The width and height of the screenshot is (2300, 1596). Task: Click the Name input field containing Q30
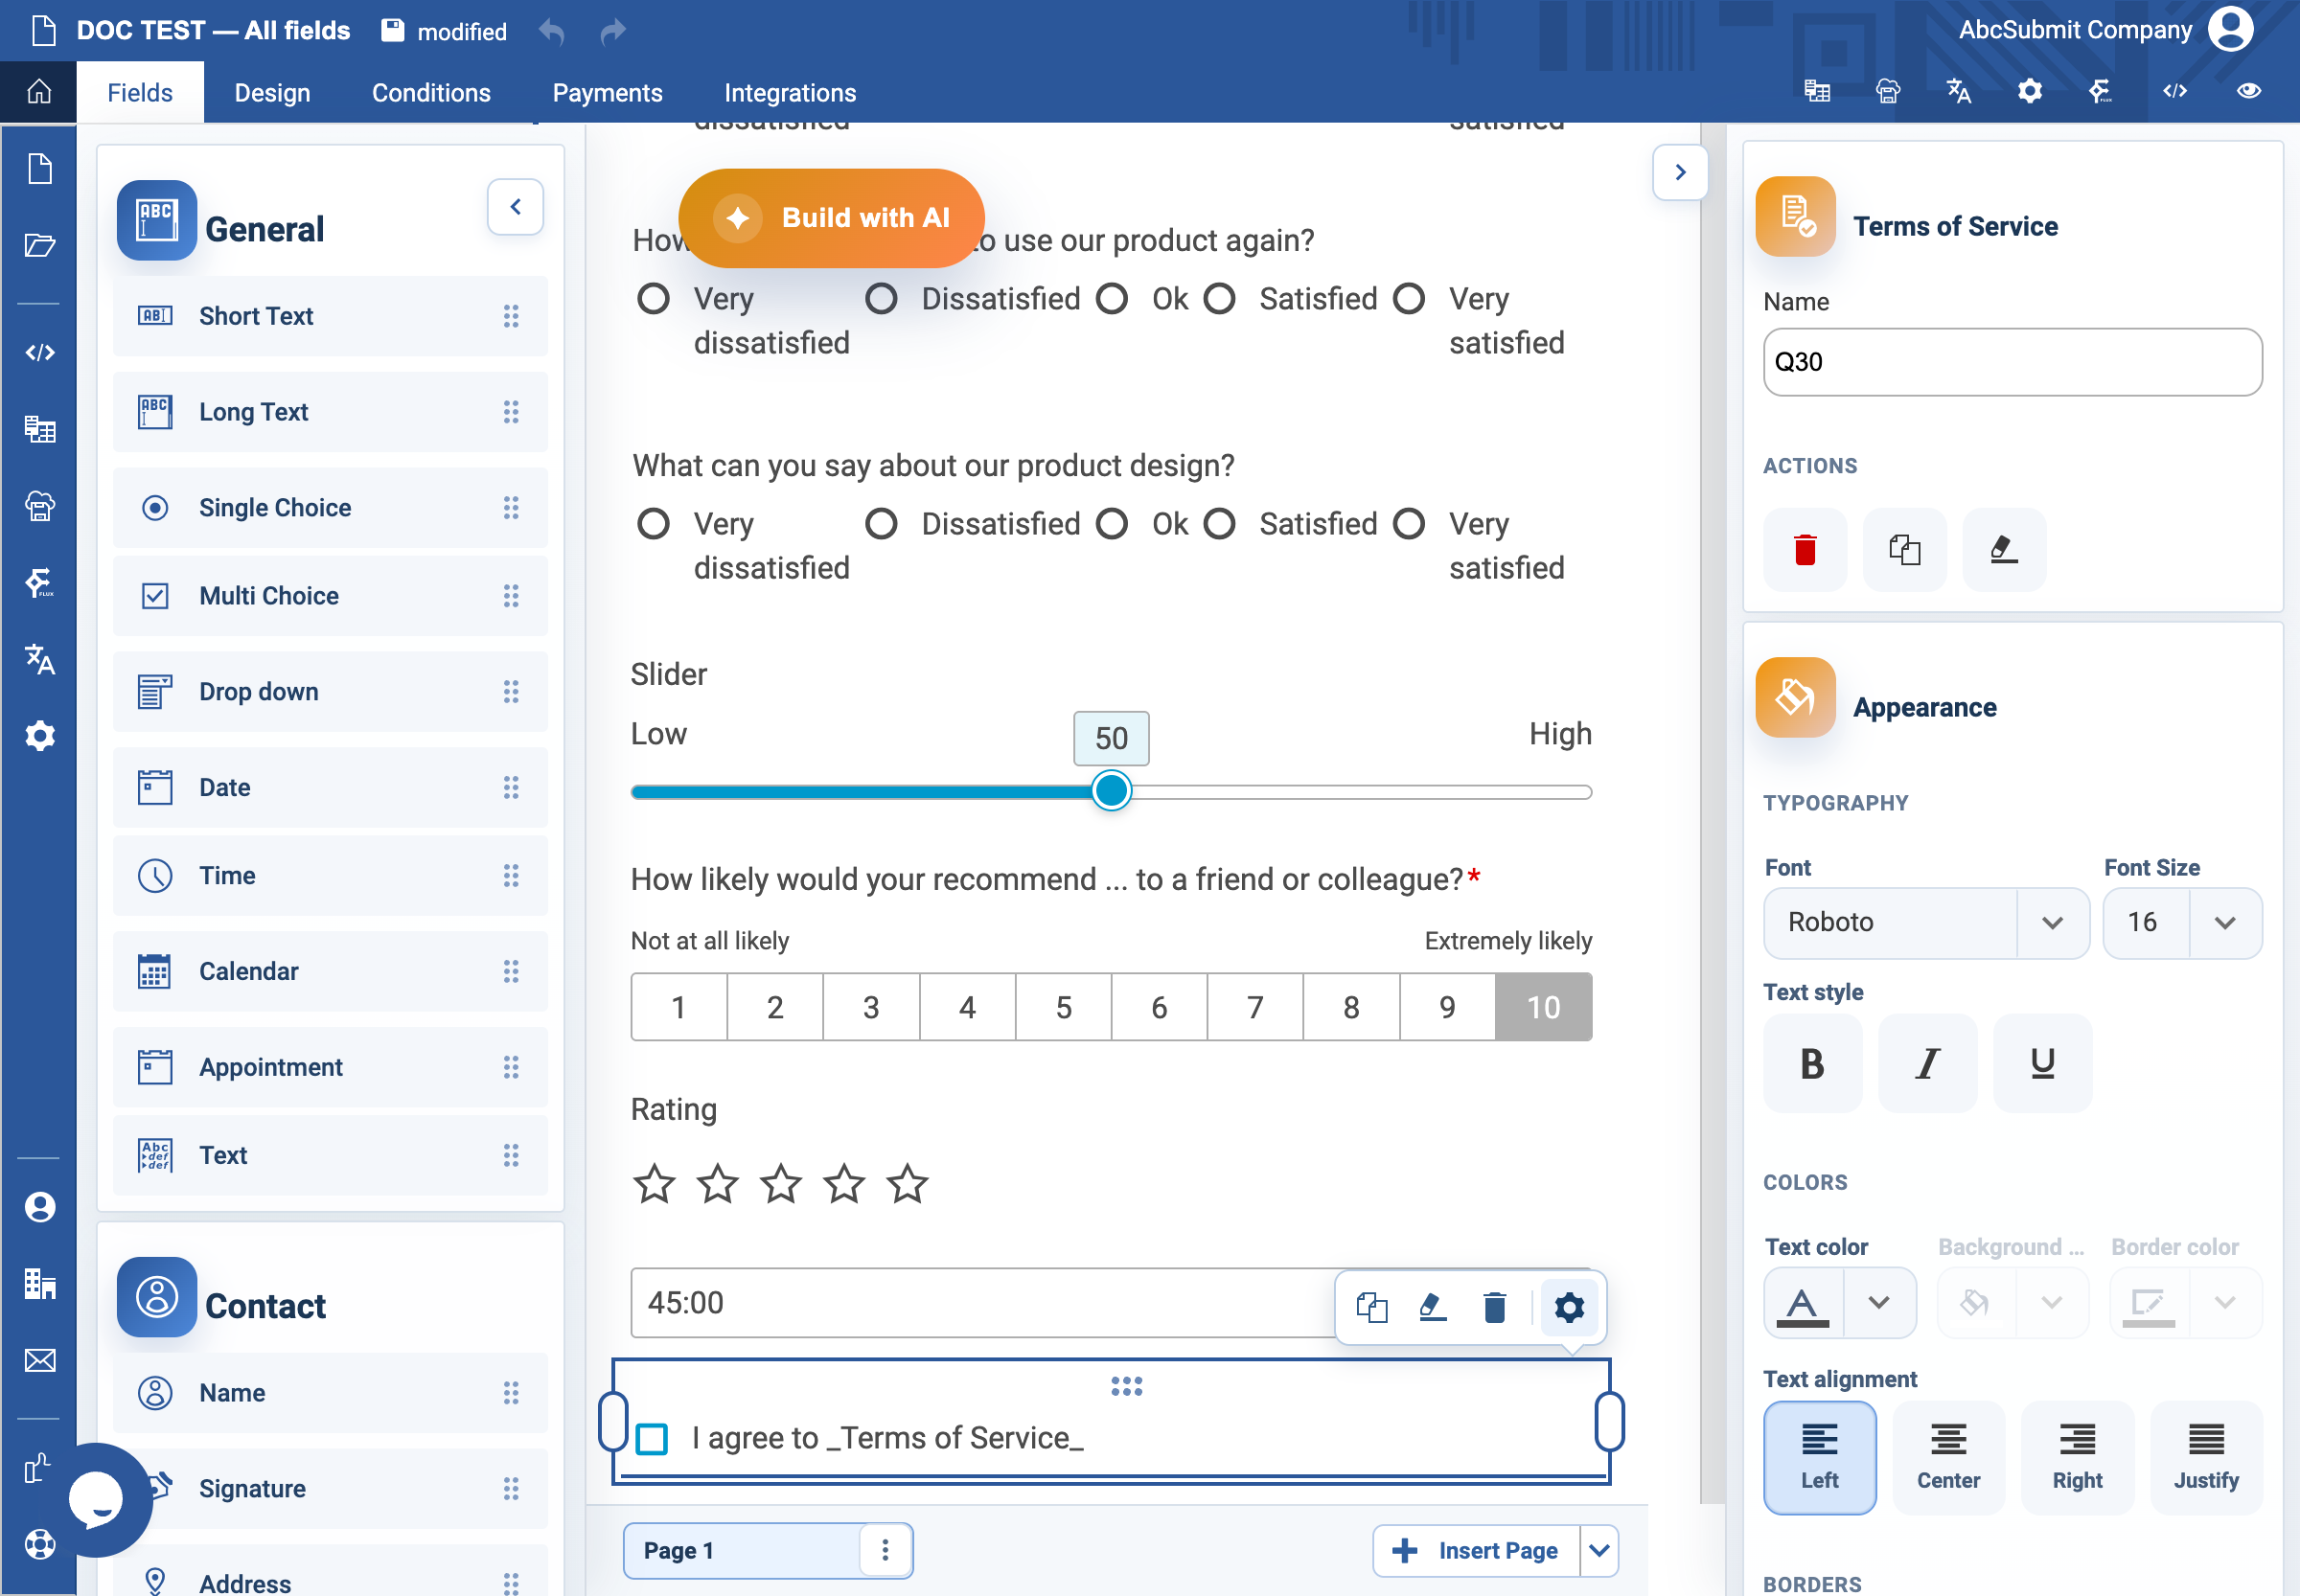2012,362
